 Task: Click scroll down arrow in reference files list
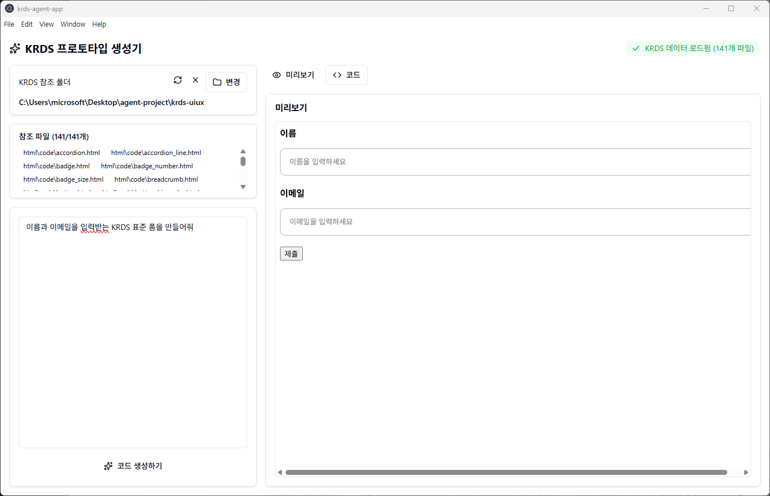(x=243, y=187)
